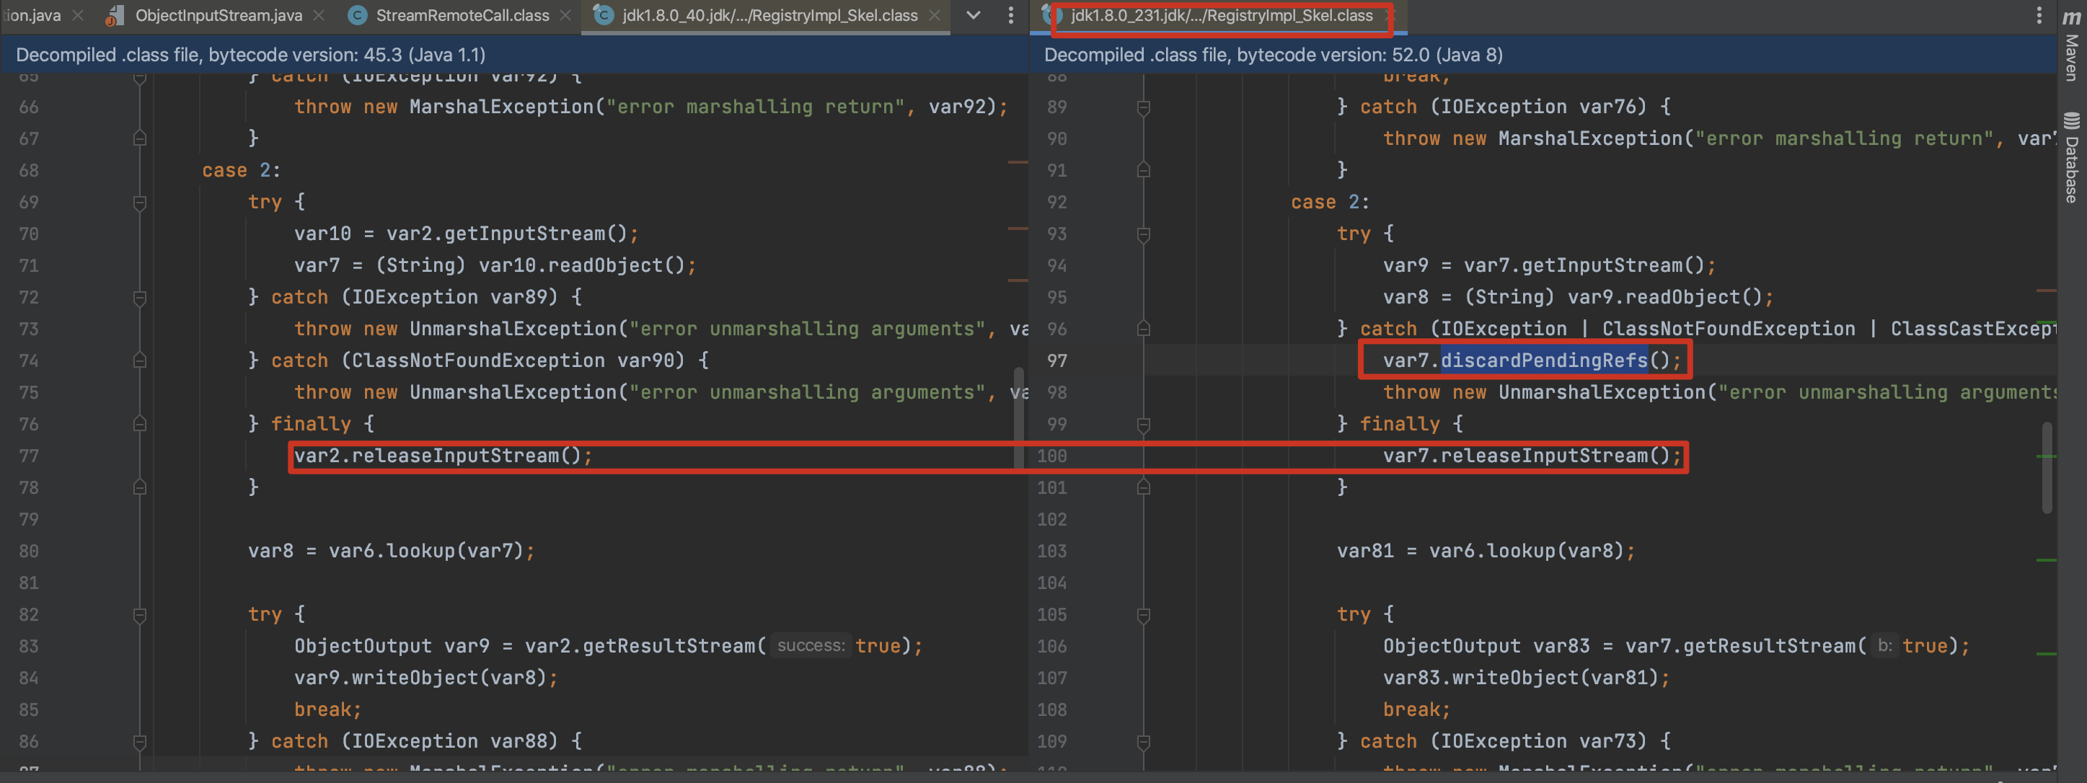This screenshot has width=2087, height=783.
Task: Close the jdk1.8.0_40 RegistryImpl_Skel.class tab
Action: tap(934, 15)
